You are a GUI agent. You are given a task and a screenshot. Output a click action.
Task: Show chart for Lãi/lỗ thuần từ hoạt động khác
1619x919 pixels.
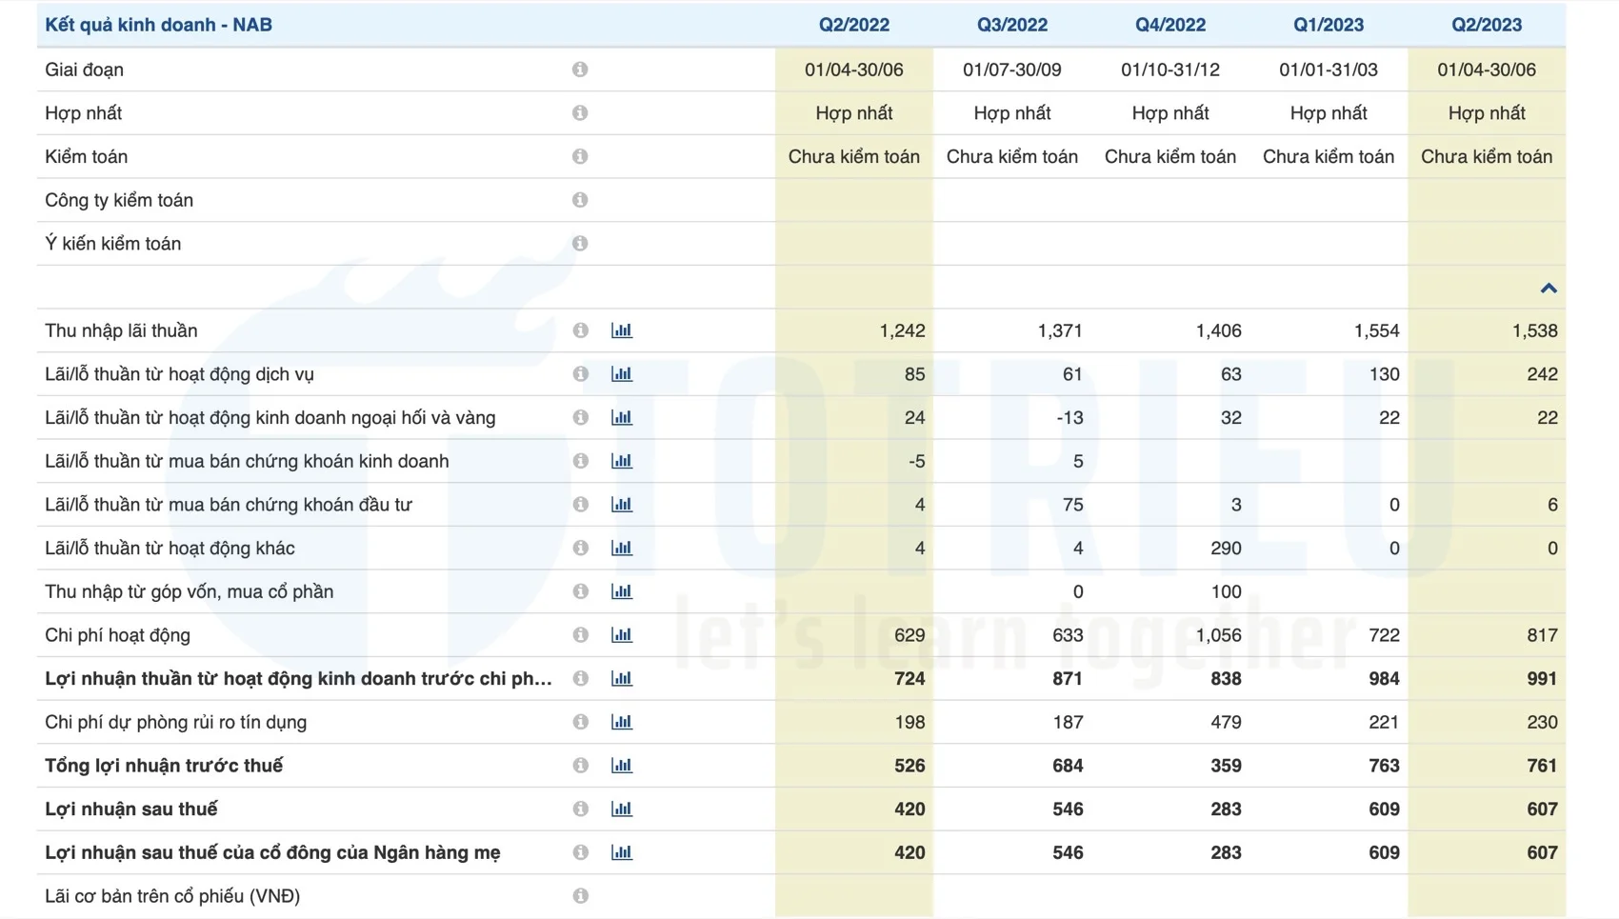(x=622, y=549)
